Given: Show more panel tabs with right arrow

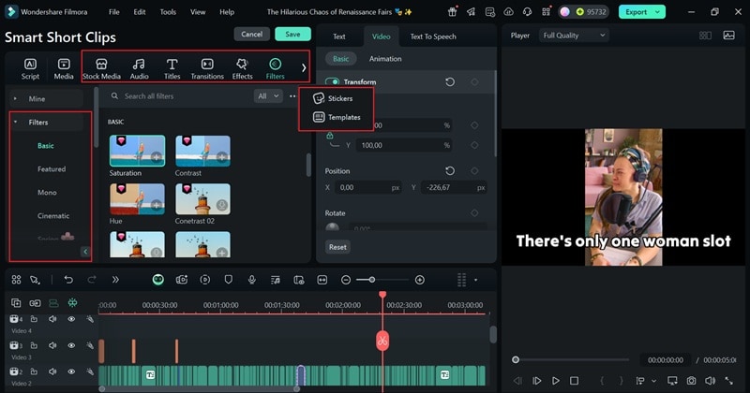Looking at the screenshot, I should 304,67.
